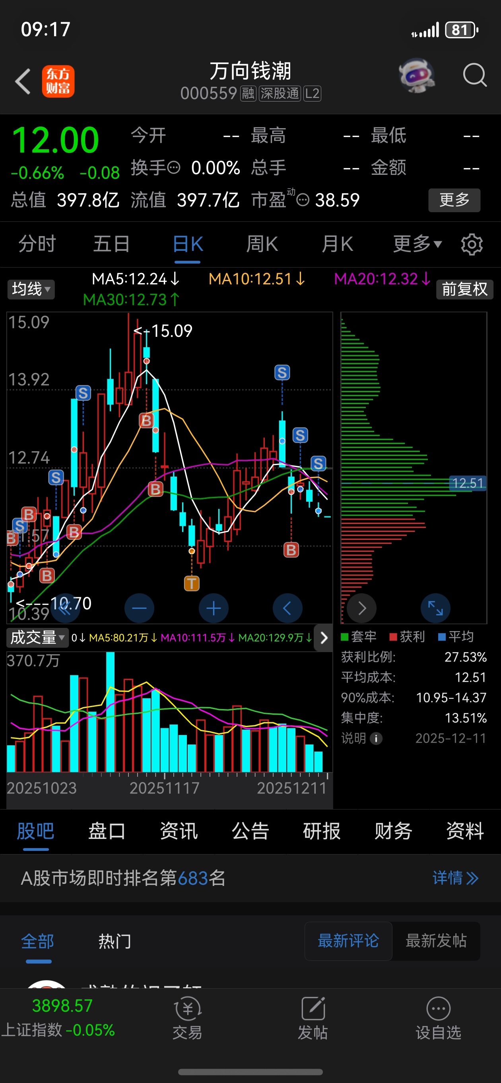Tap the 获利 red legend swatch

(393, 637)
